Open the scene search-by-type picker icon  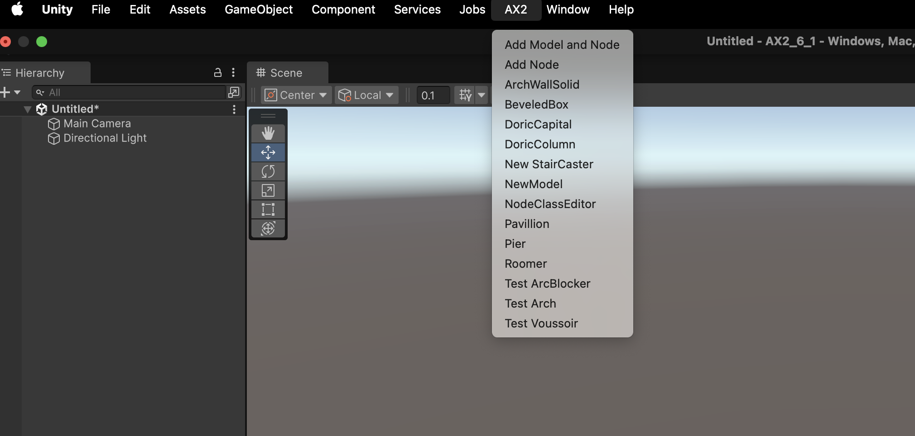(x=234, y=92)
